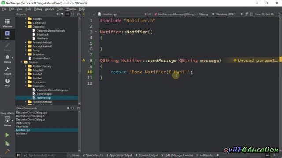Run the project with green play button
Viewport: 282px width, 158px height.
pyautogui.click(x=7, y=135)
